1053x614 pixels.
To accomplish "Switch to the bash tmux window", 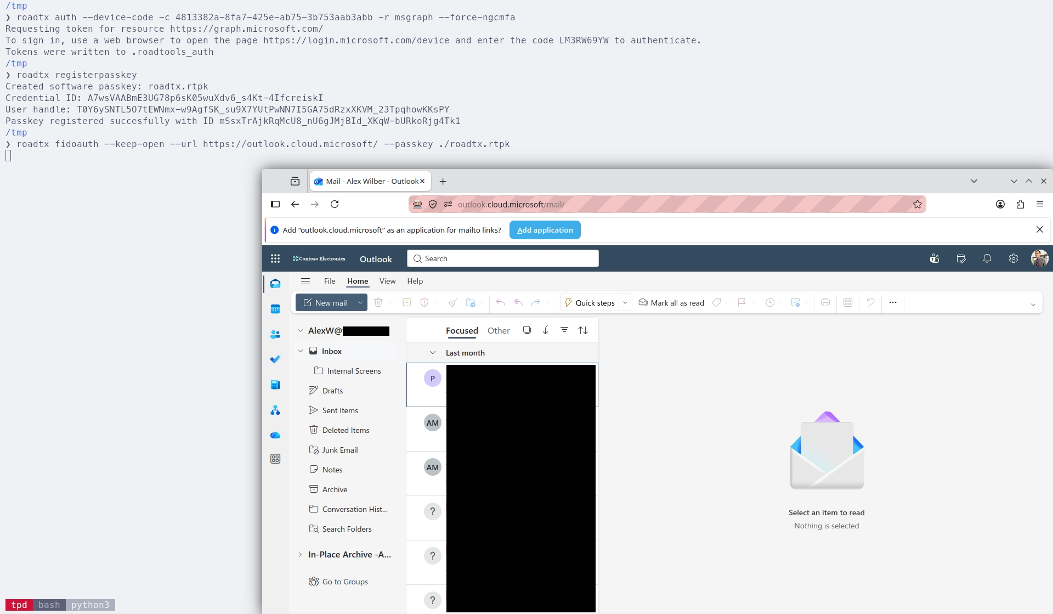I will point(49,605).
